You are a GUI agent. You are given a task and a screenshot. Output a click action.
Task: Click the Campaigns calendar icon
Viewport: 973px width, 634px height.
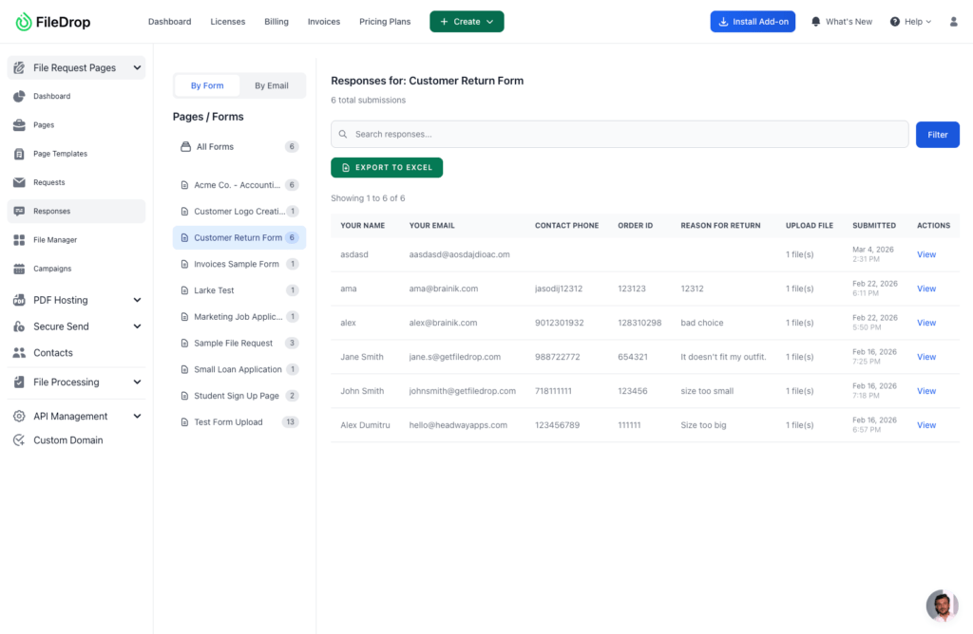[x=21, y=268]
